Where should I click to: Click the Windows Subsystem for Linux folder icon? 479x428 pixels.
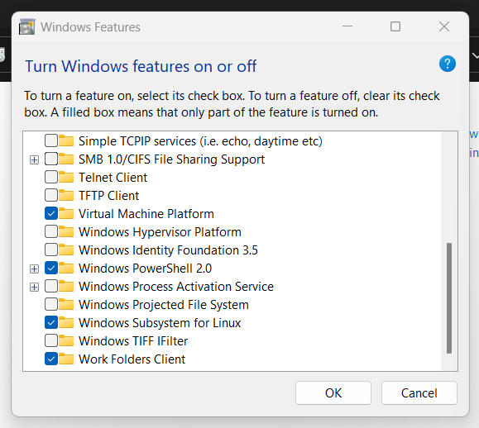(x=66, y=322)
